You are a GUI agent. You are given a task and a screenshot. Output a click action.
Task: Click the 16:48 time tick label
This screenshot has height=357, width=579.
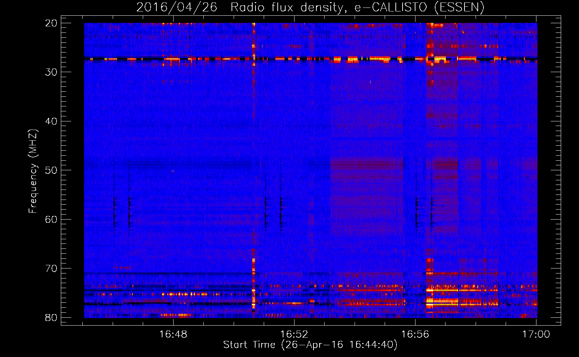(x=173, y=335)
